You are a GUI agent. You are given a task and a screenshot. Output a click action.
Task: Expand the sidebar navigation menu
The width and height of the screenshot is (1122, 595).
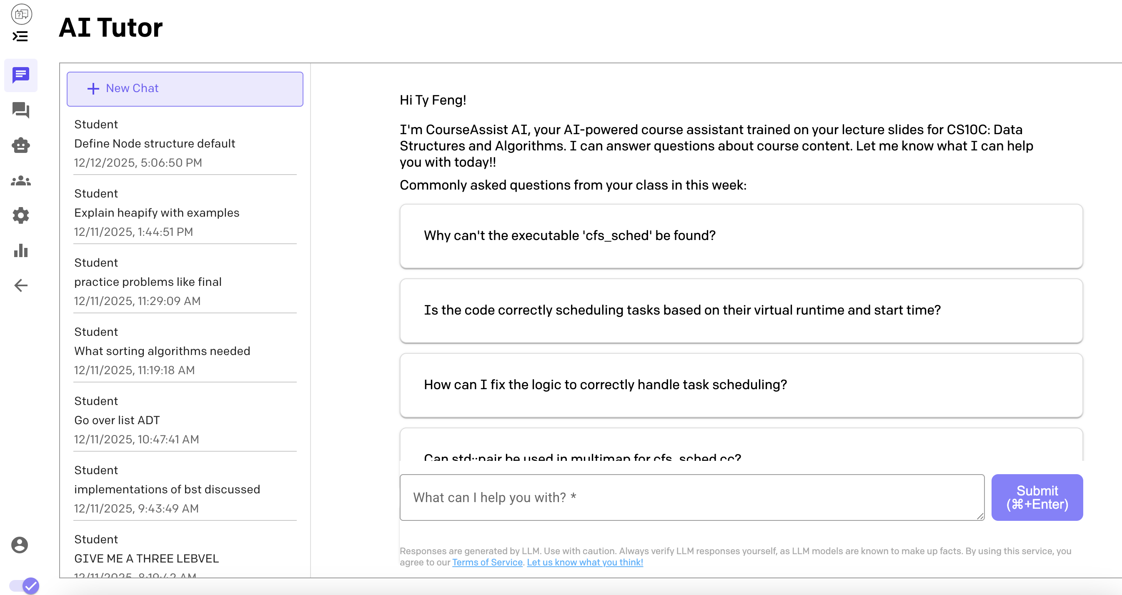click(x=20, y=36)
